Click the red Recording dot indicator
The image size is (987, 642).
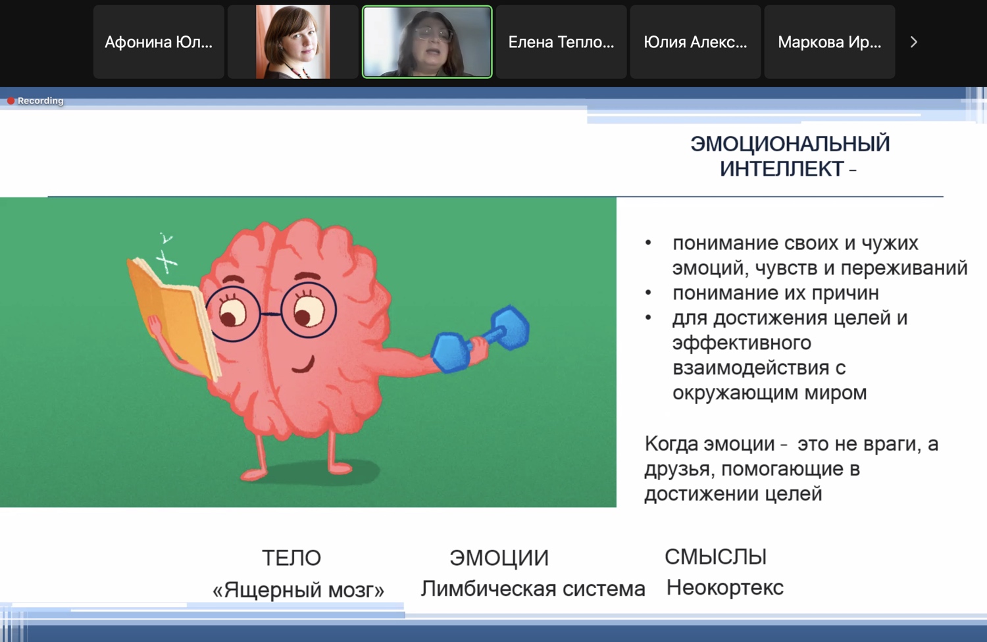[11, 101]
